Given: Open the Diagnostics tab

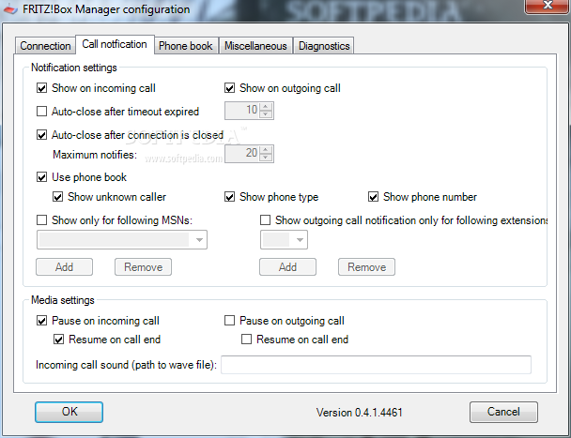Looking at the screenshot, I should [x=324, y=46].
